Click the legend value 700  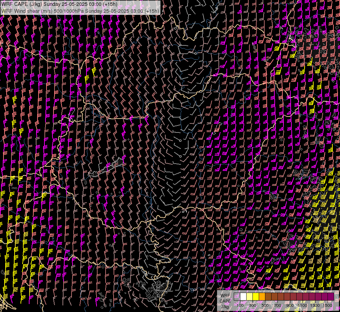click(277, 305)
